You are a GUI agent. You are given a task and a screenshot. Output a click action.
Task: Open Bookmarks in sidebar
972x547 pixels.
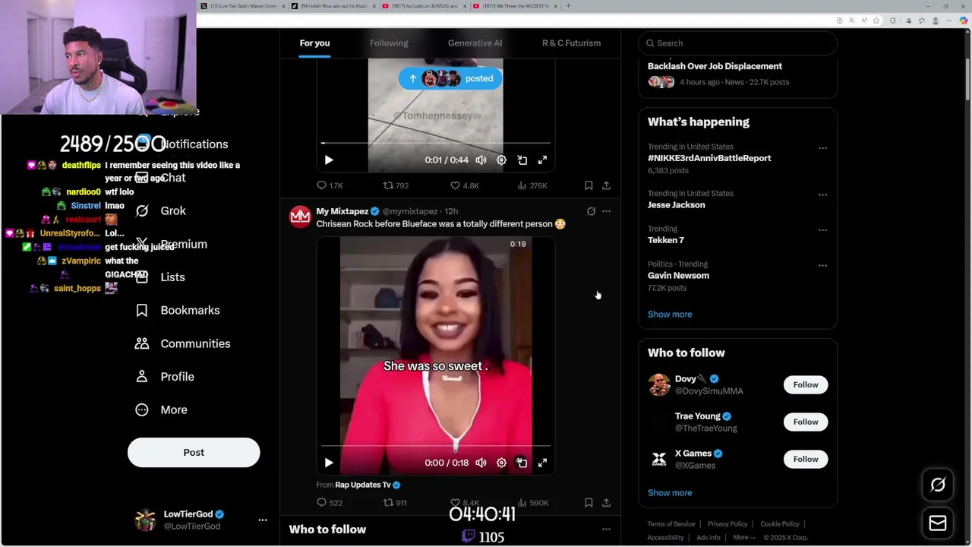tap(178, 311)
